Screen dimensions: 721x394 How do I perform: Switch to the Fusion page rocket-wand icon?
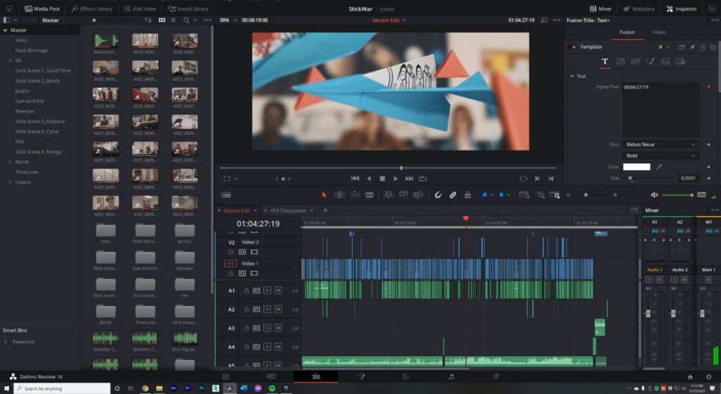pyautogui.click(x=361, y=376)
